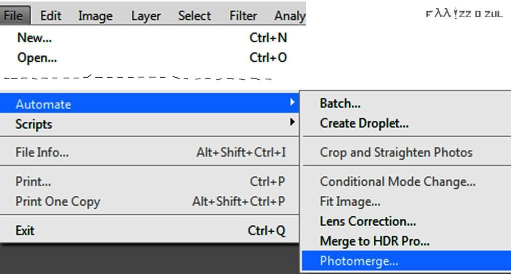This screenshot has height=274, width=511.
Task: Open the Select menu
Action: click(194, 15)
